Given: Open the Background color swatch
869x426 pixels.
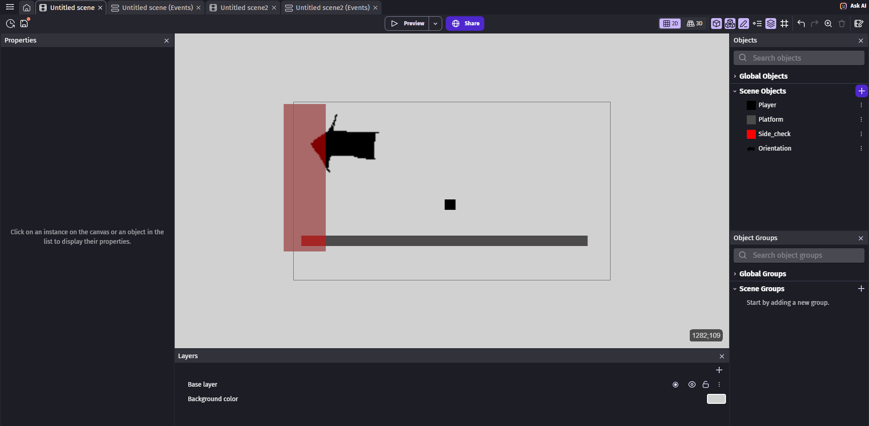Looking at the screenshot, I should (716, 399).
